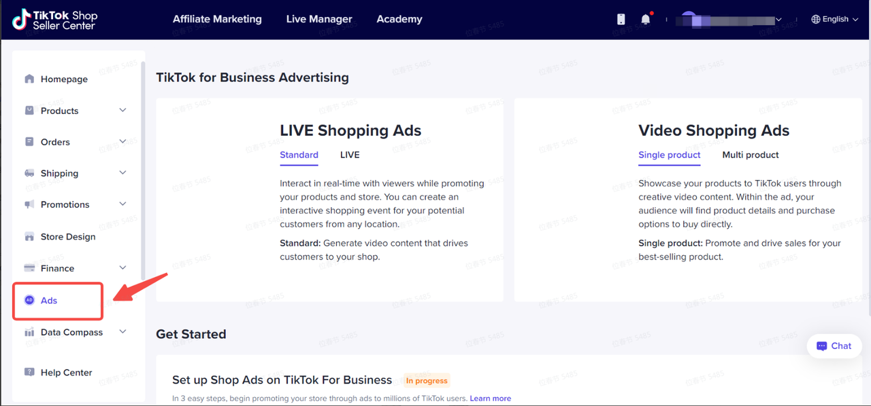This screenshot has width=871, height=406.
Task: Click the Products bag icon
Action: [29, 110]
